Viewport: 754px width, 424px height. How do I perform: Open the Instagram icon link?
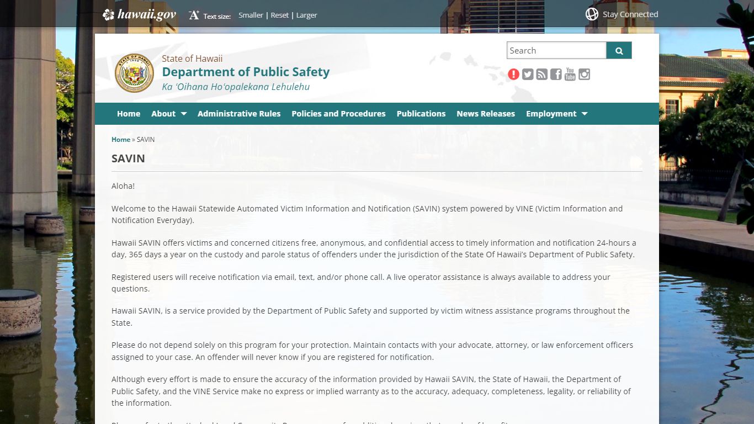[584, 74]
